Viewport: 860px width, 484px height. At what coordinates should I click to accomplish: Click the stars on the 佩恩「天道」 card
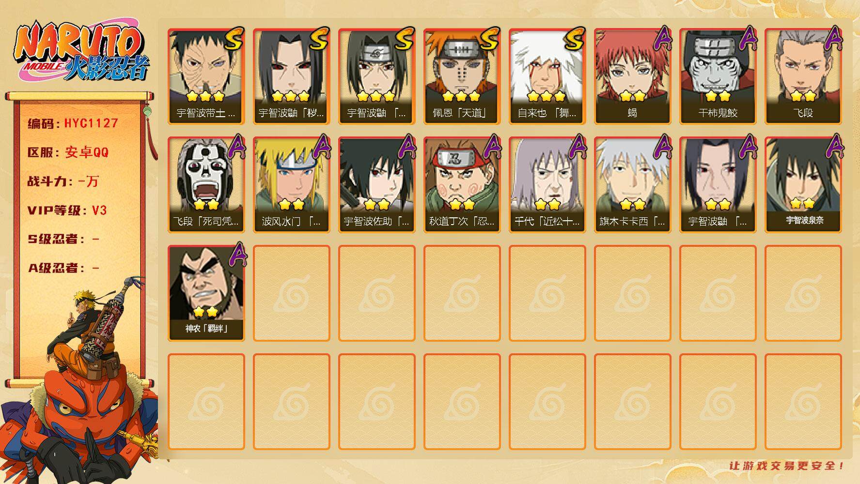[x=461, y=96]
